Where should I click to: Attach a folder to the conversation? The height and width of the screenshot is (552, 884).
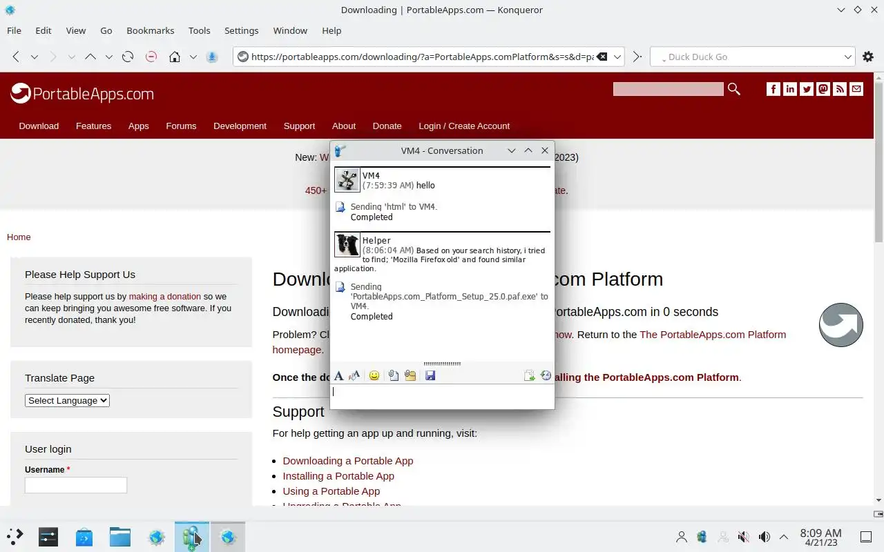click(x=410, y=375)
